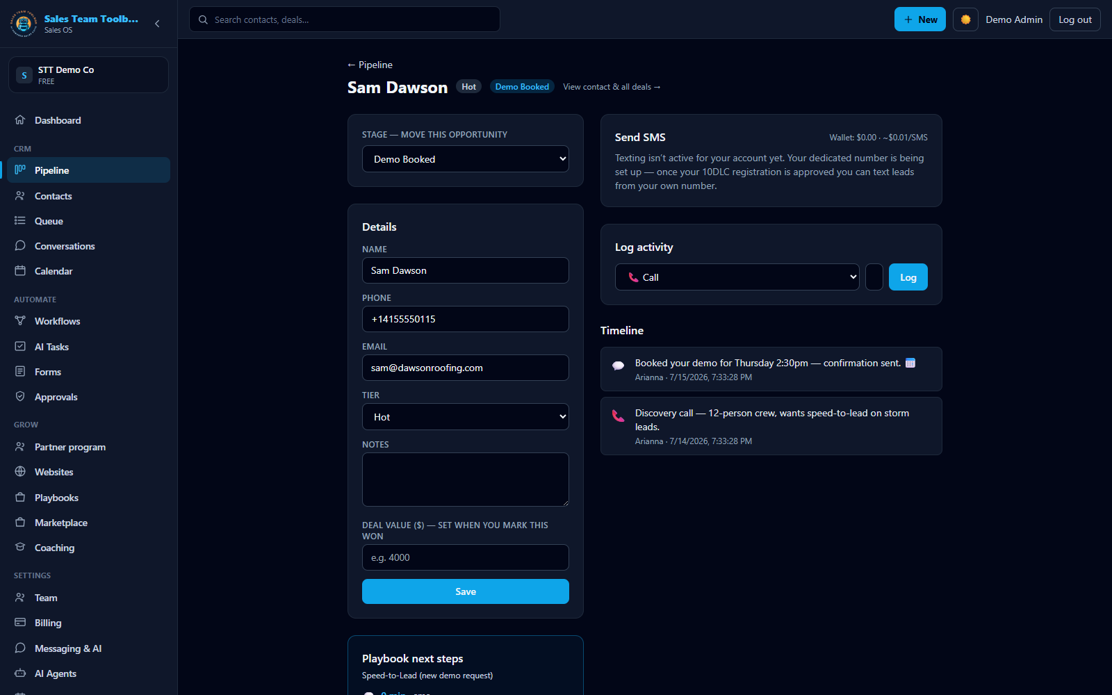Click the Queue list icon
The image size is (1112, 695).
click(x=20, y=220)
